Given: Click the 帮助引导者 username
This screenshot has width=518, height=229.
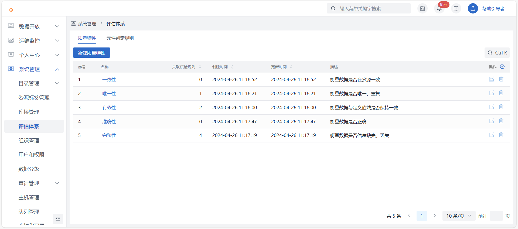Looking at the screenshot, I should pos(493,9).
